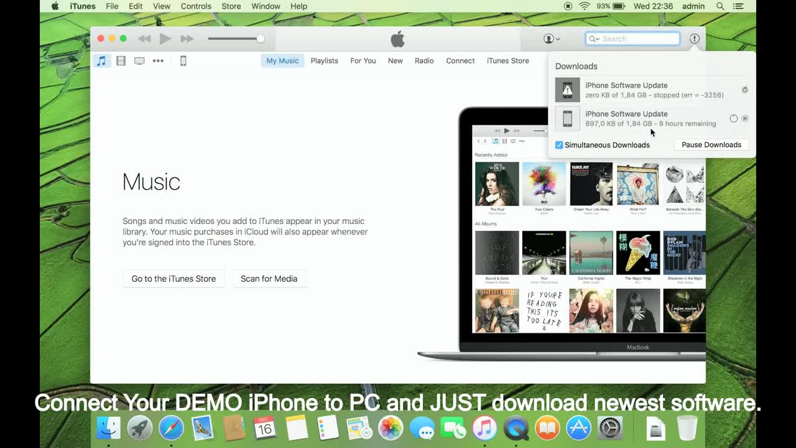Cancel the in-progress iPhone update download

click(744, 118)
